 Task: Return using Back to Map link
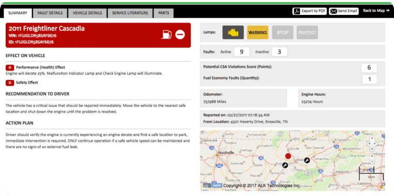click(376, 10)
